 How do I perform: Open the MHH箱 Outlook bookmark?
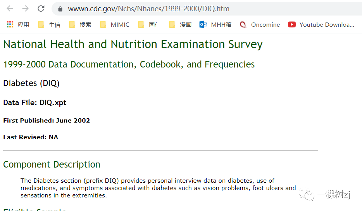tap(215, 24)
